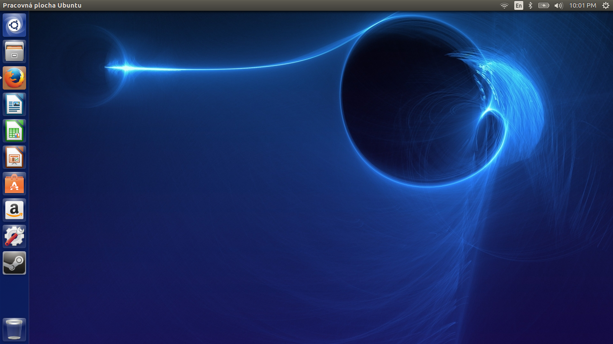613x344 pixels.
Task: Open the Files file manager
Action: 14,52
